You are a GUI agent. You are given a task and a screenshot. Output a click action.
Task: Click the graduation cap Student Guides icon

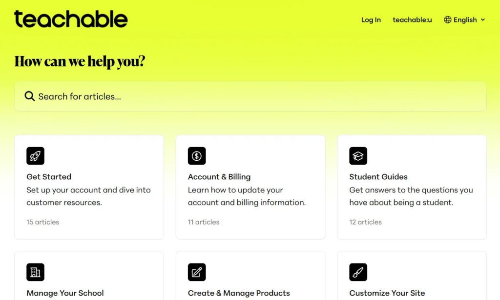coord(358,156)
